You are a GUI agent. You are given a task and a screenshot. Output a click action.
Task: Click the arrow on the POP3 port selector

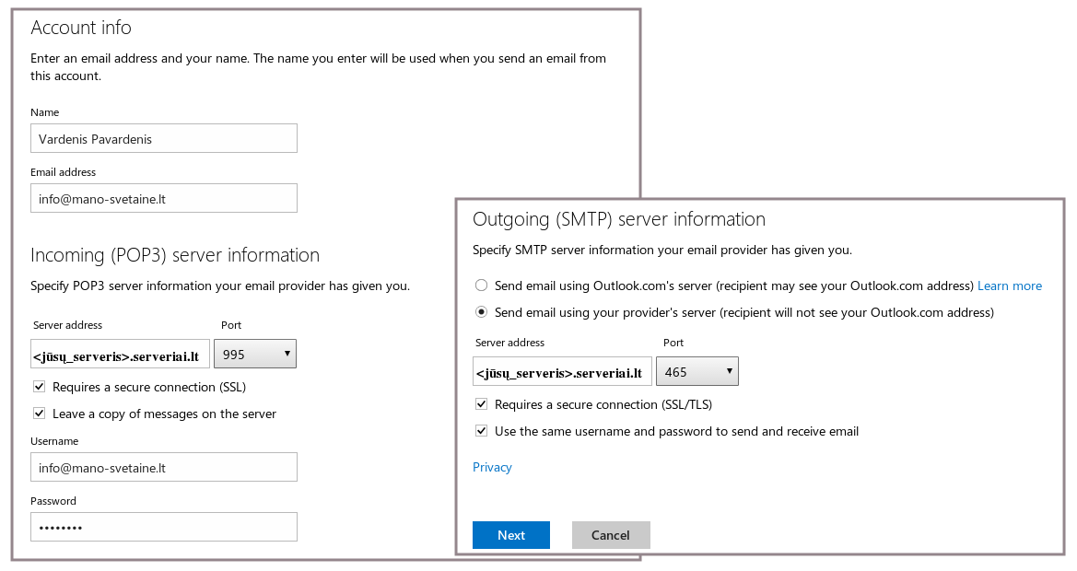(x=287, y=354)
